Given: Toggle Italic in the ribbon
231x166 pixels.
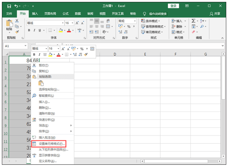Looking at the screenshot, I should click(x=34, y=30).
